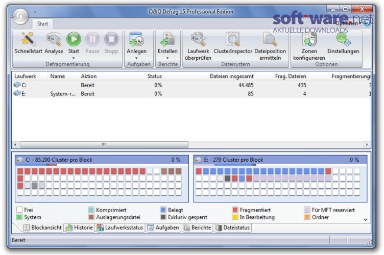Screen dimensions: 384x255
Task: Sort by the Aktion column header
Action: pyautogui.click(x=105, y=76)
